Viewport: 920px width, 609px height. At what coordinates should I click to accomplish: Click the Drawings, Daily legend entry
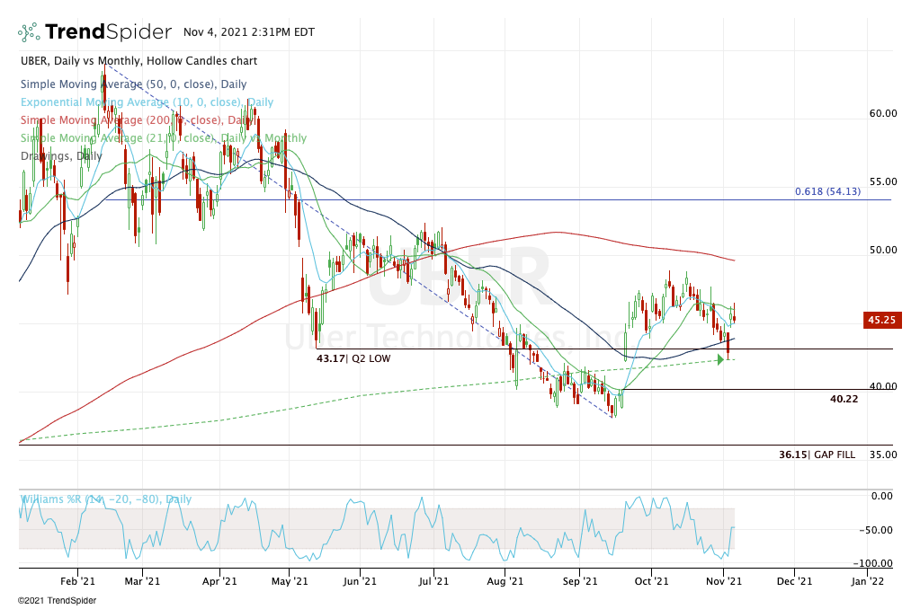tap(60, 155)
